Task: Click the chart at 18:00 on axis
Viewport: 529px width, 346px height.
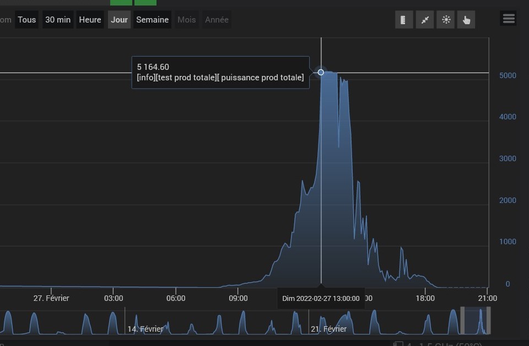Action: click(x=425, y=275)
